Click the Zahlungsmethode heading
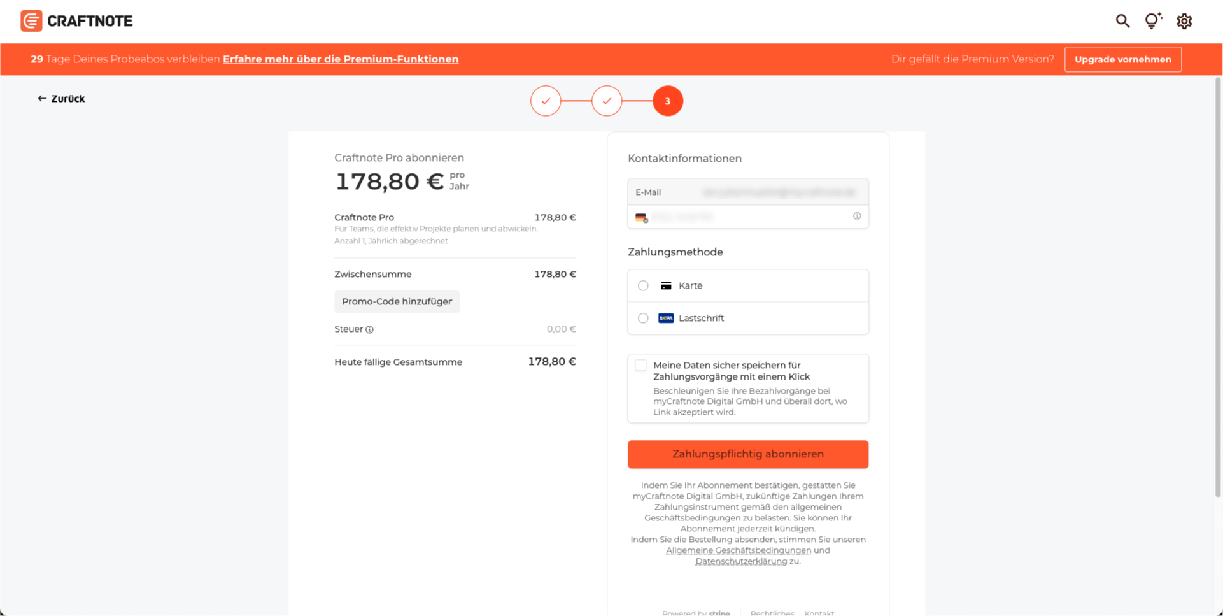Screen dimensions: 1223x616 675,252
